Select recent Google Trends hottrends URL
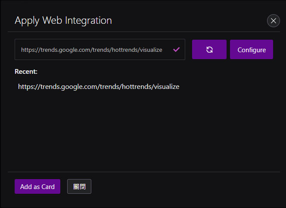This screenshot has height=208, width=286. pos(99,87)
